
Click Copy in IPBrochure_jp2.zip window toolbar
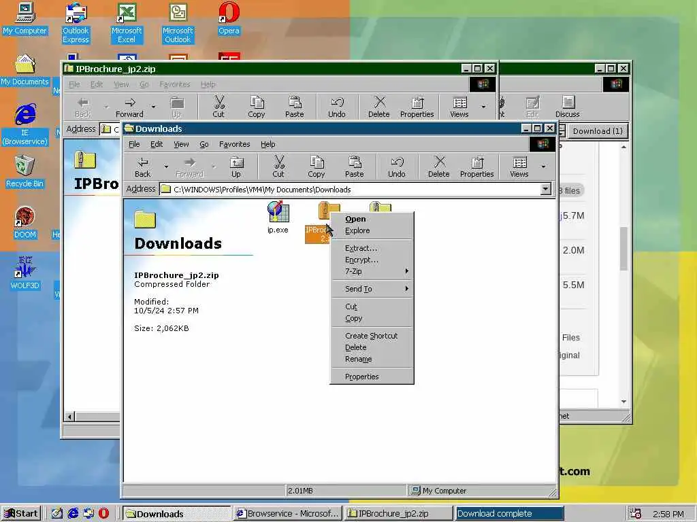point(257,107)
